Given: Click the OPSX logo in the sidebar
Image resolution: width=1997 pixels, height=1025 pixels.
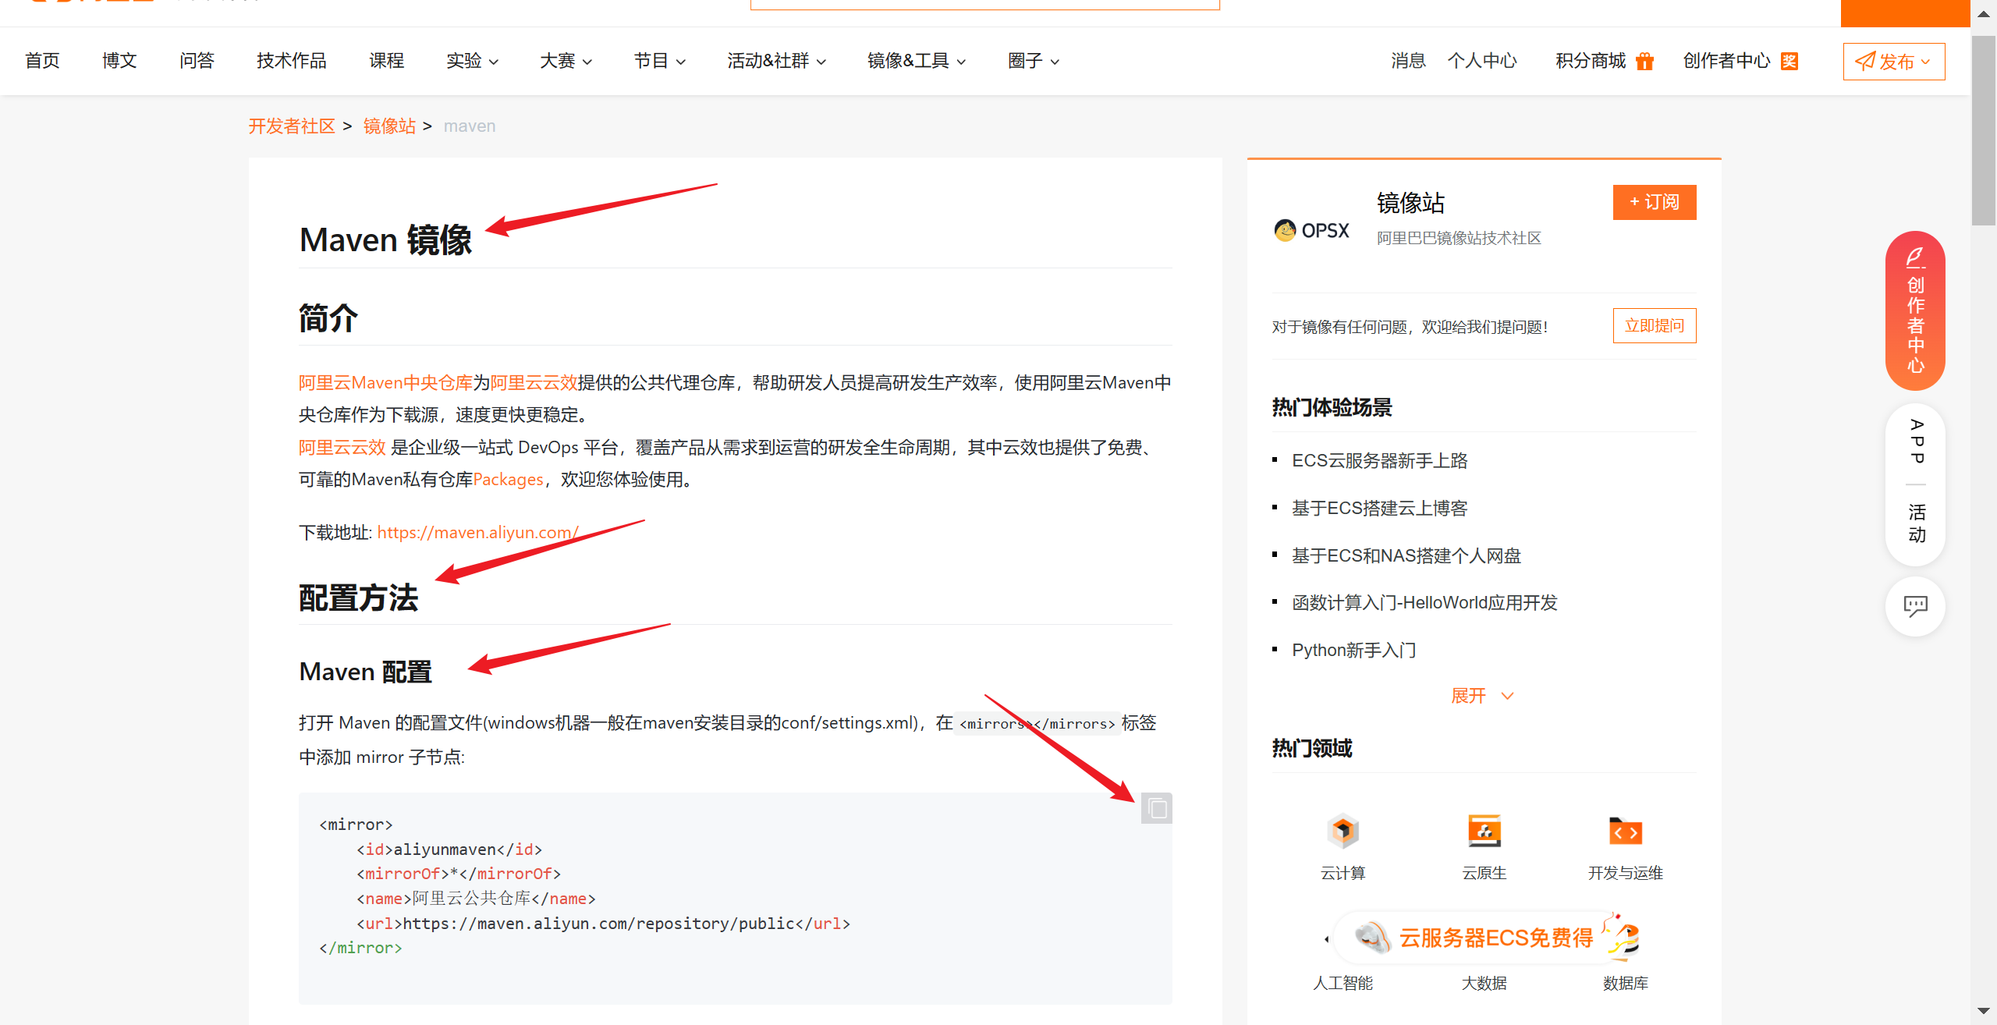Looking at the screenshot, I should (1311, 231).
